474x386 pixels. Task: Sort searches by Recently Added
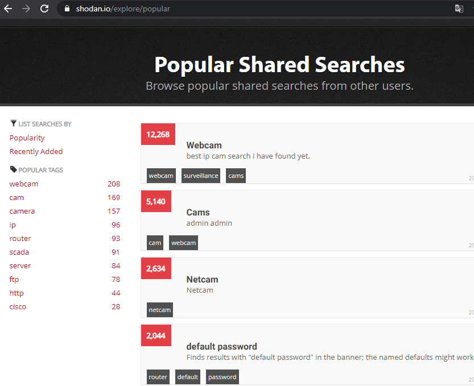tap(36, 151)
